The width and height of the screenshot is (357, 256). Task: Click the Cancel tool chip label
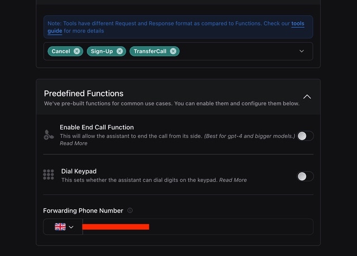61,51
